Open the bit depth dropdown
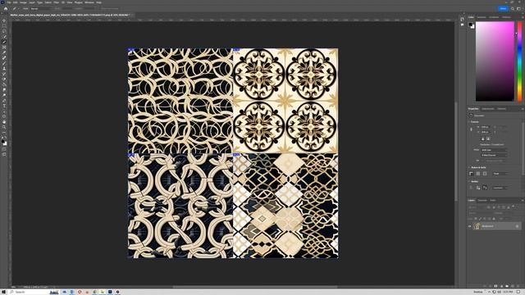The height and width of the screenshot is (295, 525). (x=494, y=155)
